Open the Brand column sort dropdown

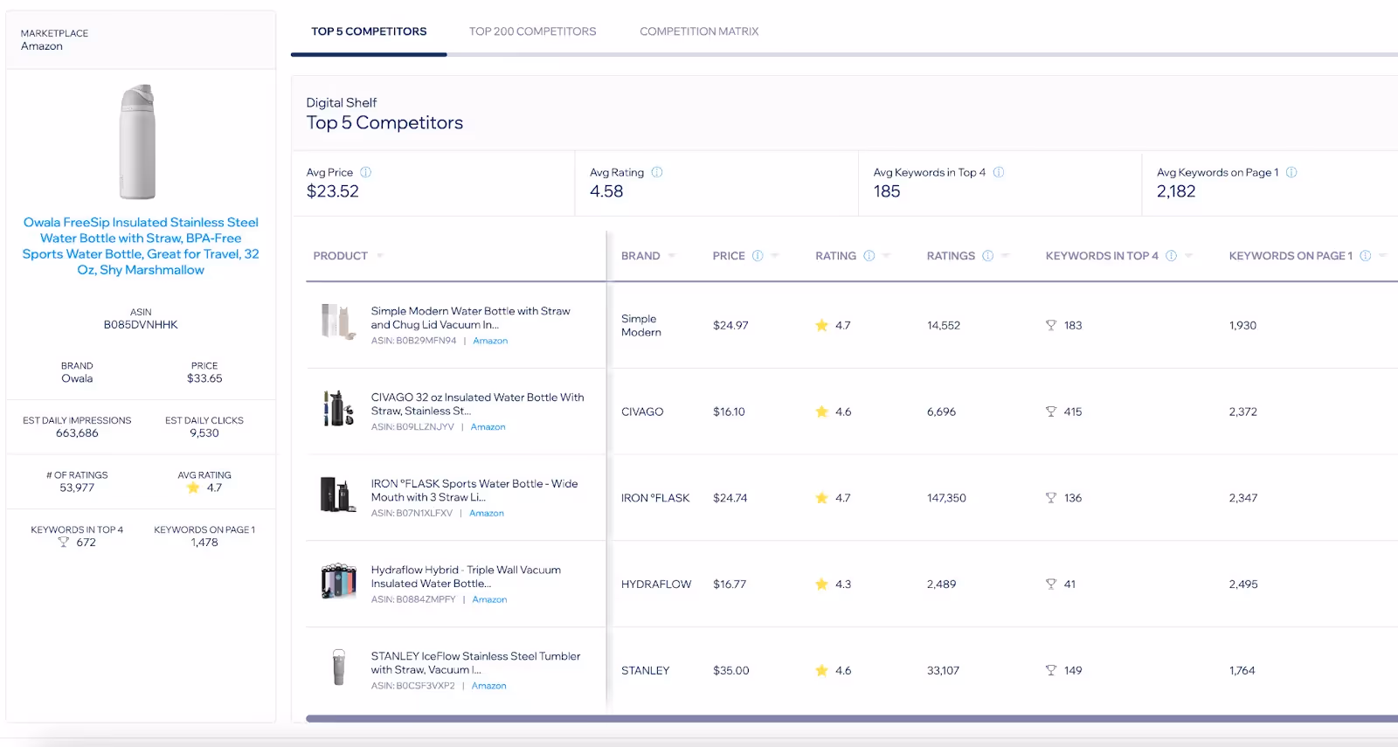pos(672,256)
